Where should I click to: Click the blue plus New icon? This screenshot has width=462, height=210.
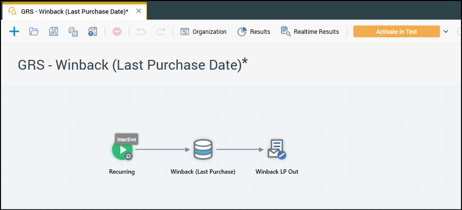coord(14,31)
